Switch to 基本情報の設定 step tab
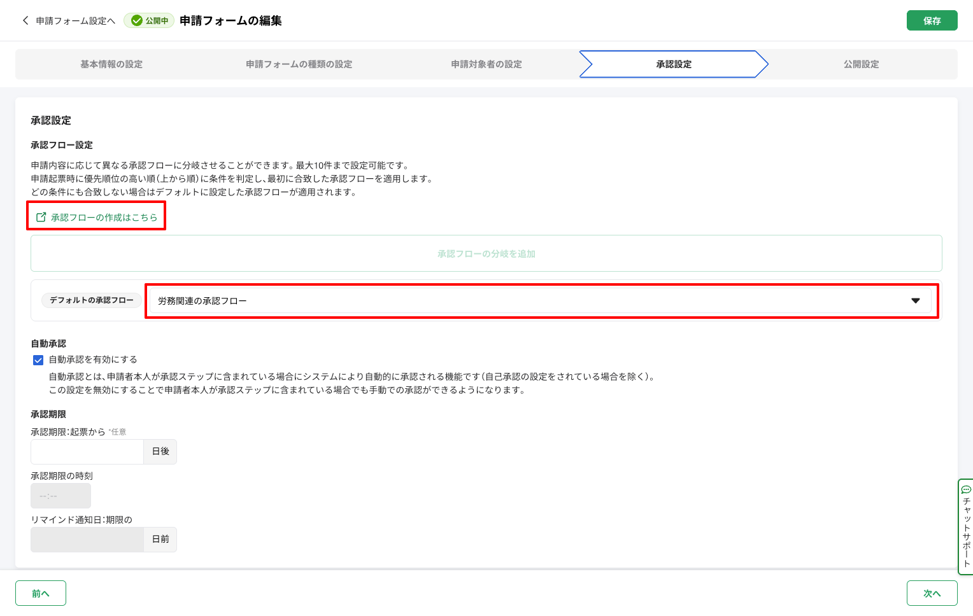 (111, 64)
